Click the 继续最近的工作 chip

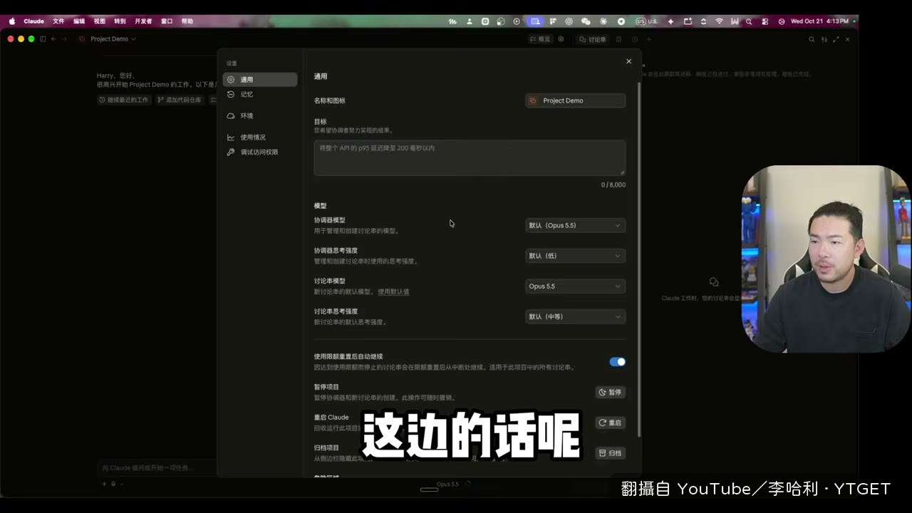[124, 100]
